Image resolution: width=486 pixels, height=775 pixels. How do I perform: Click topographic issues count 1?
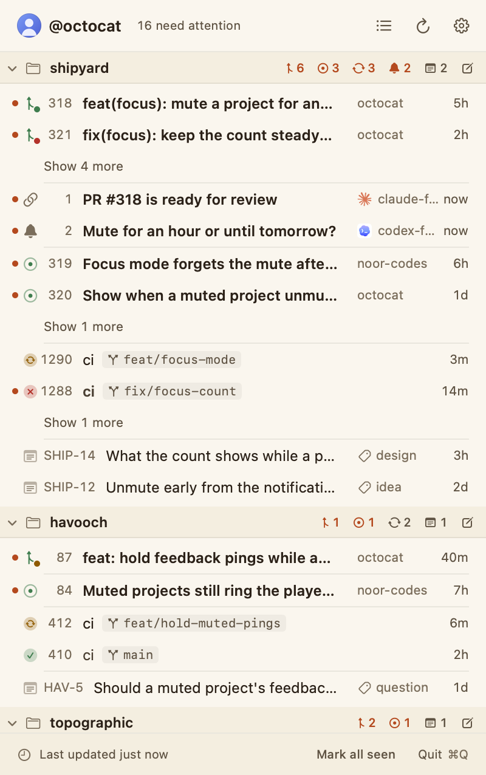(x=400, y=723)
